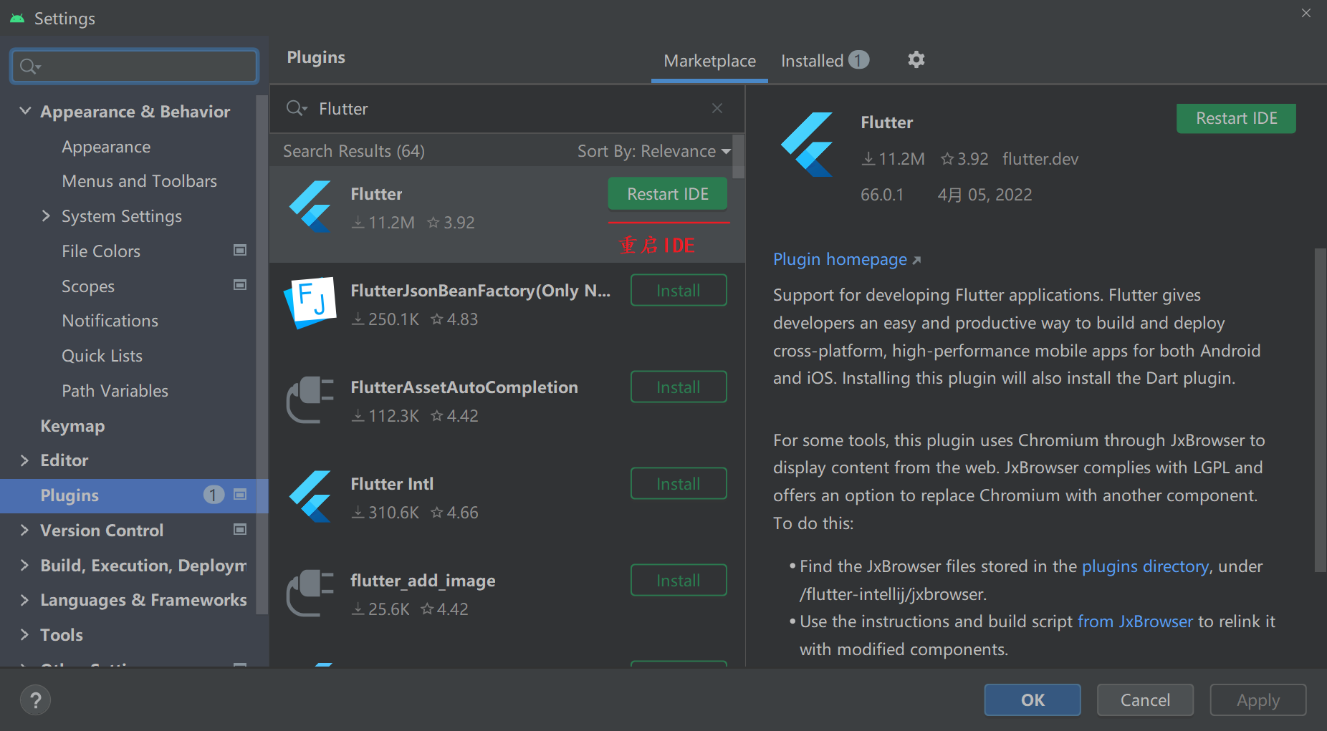Click the settings search magnifier icon
The image size is (1327, 731).
(29, 67)
